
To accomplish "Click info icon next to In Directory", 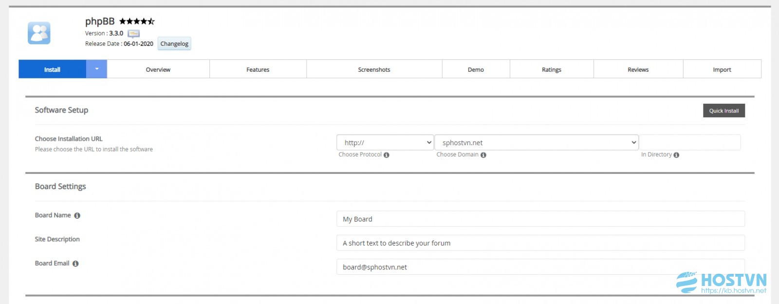I will click(676, 155).
